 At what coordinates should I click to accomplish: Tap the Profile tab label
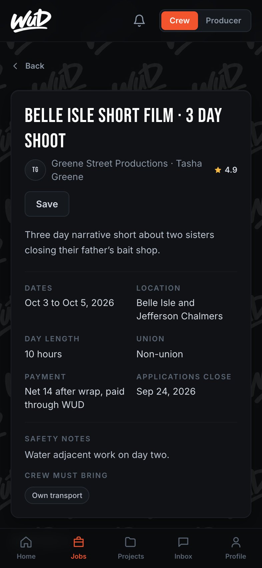[236, 556]
